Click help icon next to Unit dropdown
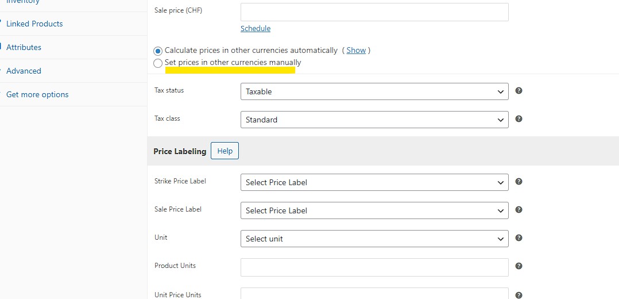Viewport: 619px width, 299px height. click(x=519, y=237)
